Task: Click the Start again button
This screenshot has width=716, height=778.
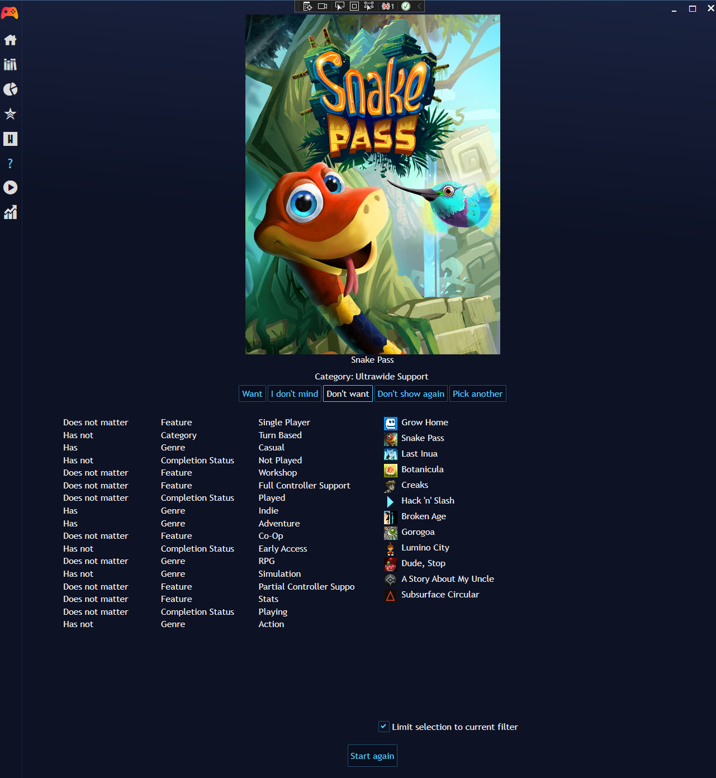Action: coord(372,756)
